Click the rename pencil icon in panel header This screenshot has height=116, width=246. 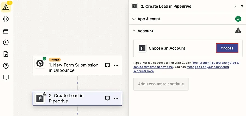pyautogui.click(x=236, y=6)
